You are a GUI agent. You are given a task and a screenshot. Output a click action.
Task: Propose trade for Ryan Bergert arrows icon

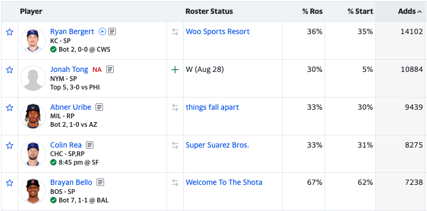175,32
